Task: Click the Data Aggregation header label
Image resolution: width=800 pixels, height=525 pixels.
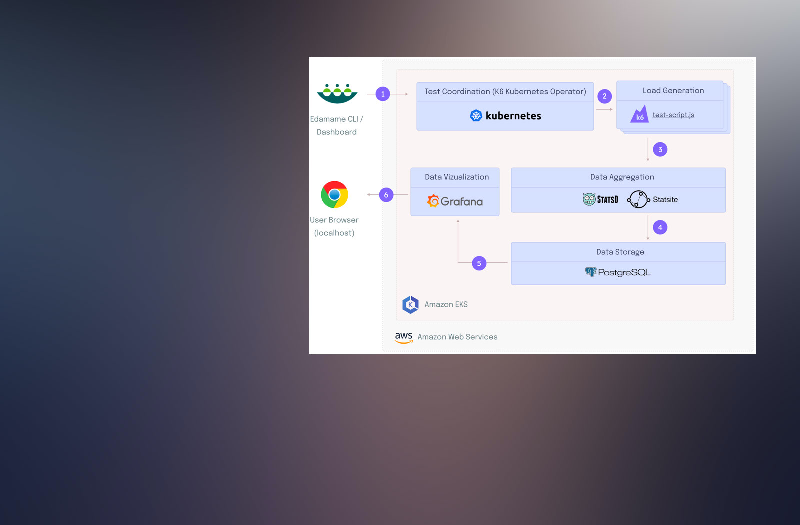Action: tap(622, 177)
